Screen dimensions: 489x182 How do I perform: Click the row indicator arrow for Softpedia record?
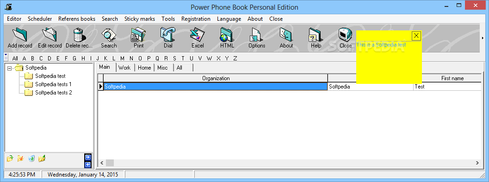point(101,87)
